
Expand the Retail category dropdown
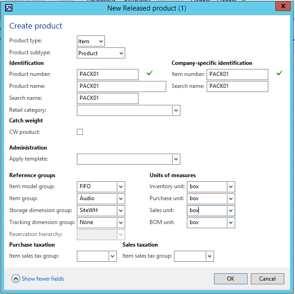pyautogui.click(x=175, y=110)
